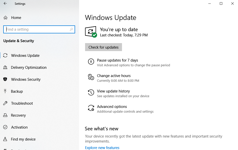Click 'Visit Advanced options to change the pause period'

tap(133, 65)
